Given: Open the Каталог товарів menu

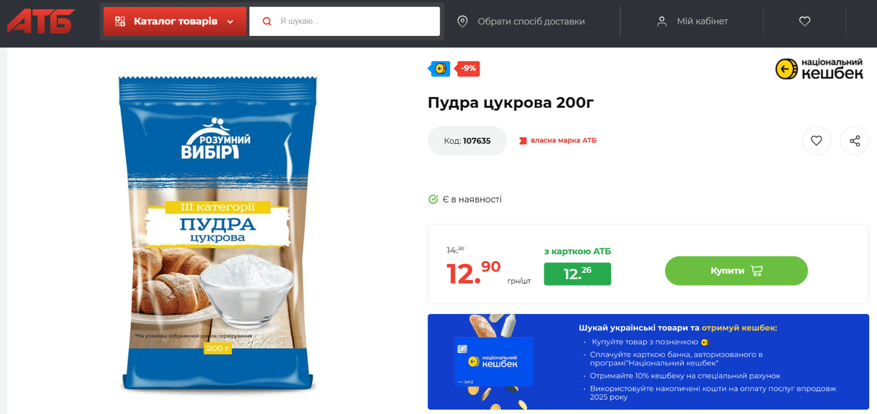Looking at the screenshot, I should pyautogui.click(x=175, y=21).
